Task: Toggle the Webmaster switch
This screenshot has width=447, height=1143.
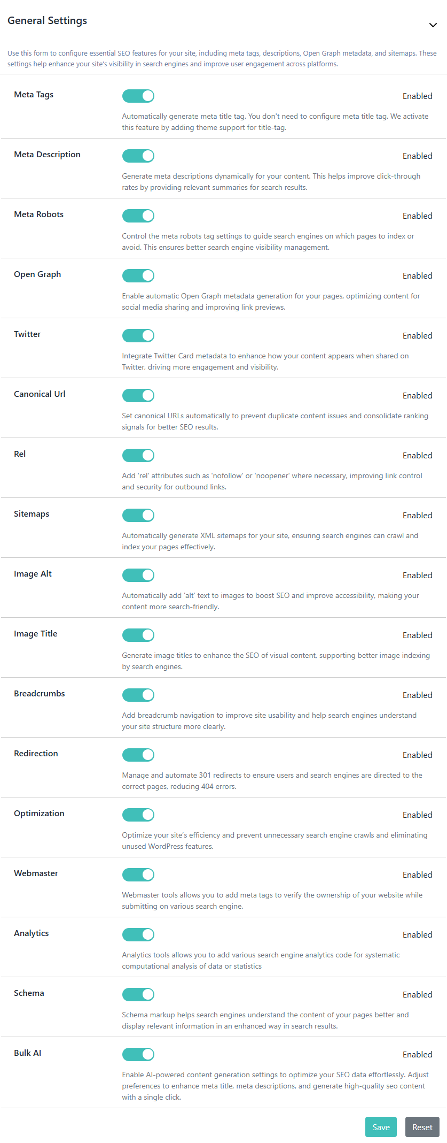Action: (138, 874)
